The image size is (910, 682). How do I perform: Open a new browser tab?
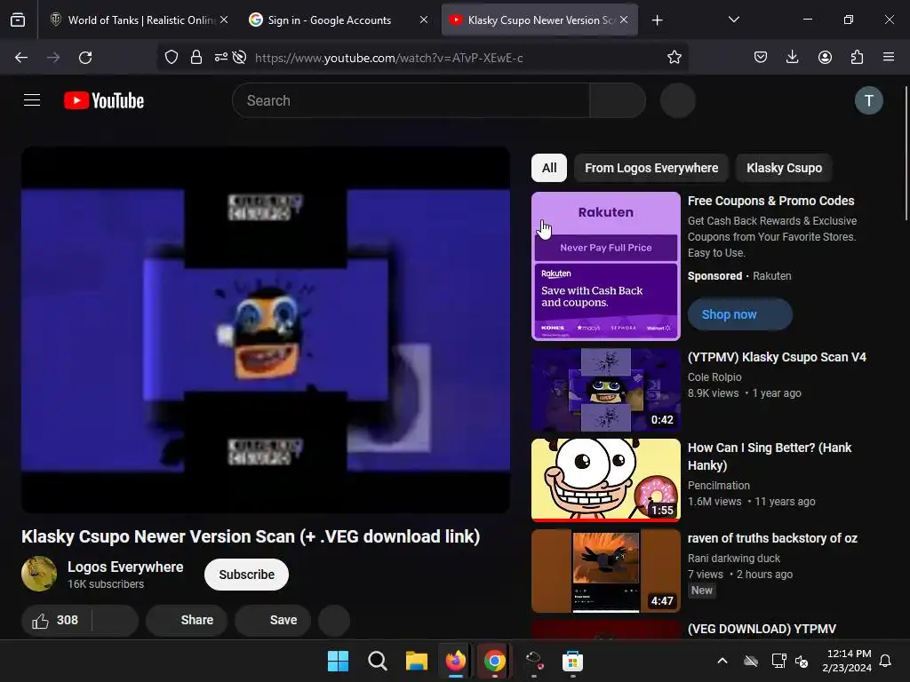click(x=657, y=20)
